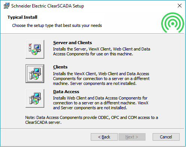Viewport: 186px width, 147px height.
Task: Click the "Server and Clients" heading text
Action: click(72, 43)
